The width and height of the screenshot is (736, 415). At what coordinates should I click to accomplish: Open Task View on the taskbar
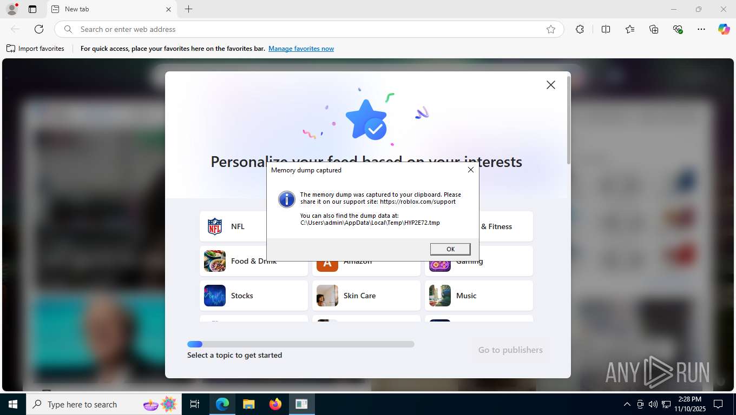click(x=195, y=404)
